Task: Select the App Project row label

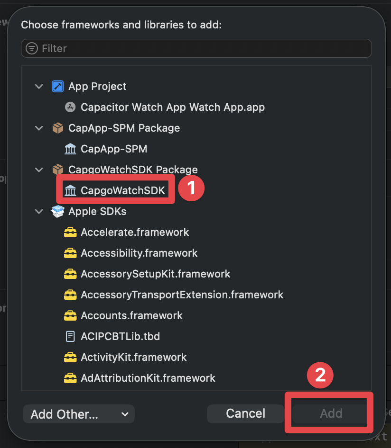Action: point(97,86)
